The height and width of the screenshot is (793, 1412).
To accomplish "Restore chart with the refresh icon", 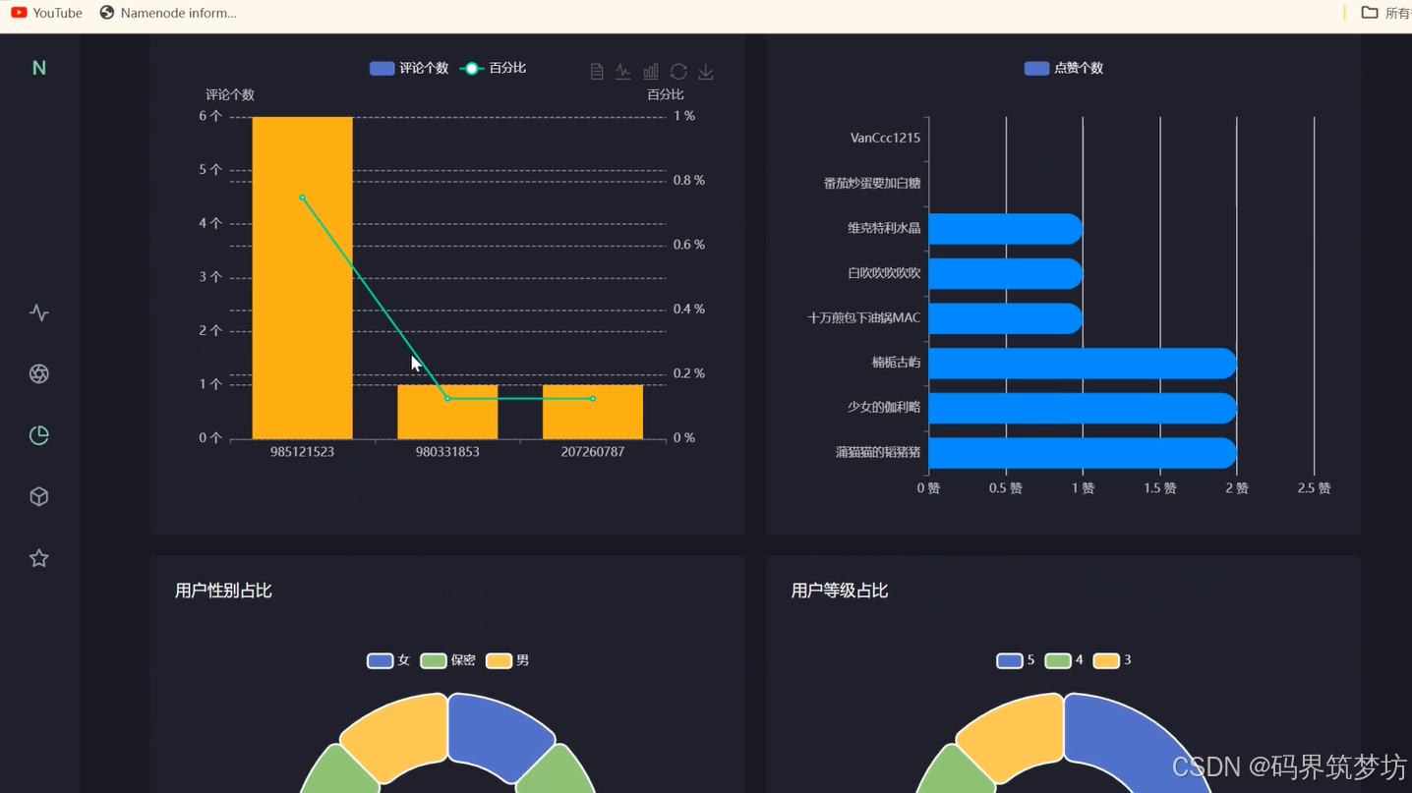I will (x=678, y=72).
